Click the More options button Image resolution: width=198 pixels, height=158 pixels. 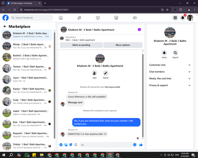[x=123, y=45]
